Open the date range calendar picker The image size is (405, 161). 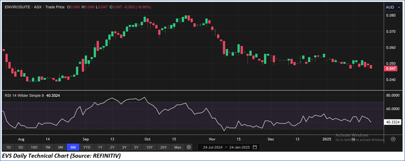point(255,148)
